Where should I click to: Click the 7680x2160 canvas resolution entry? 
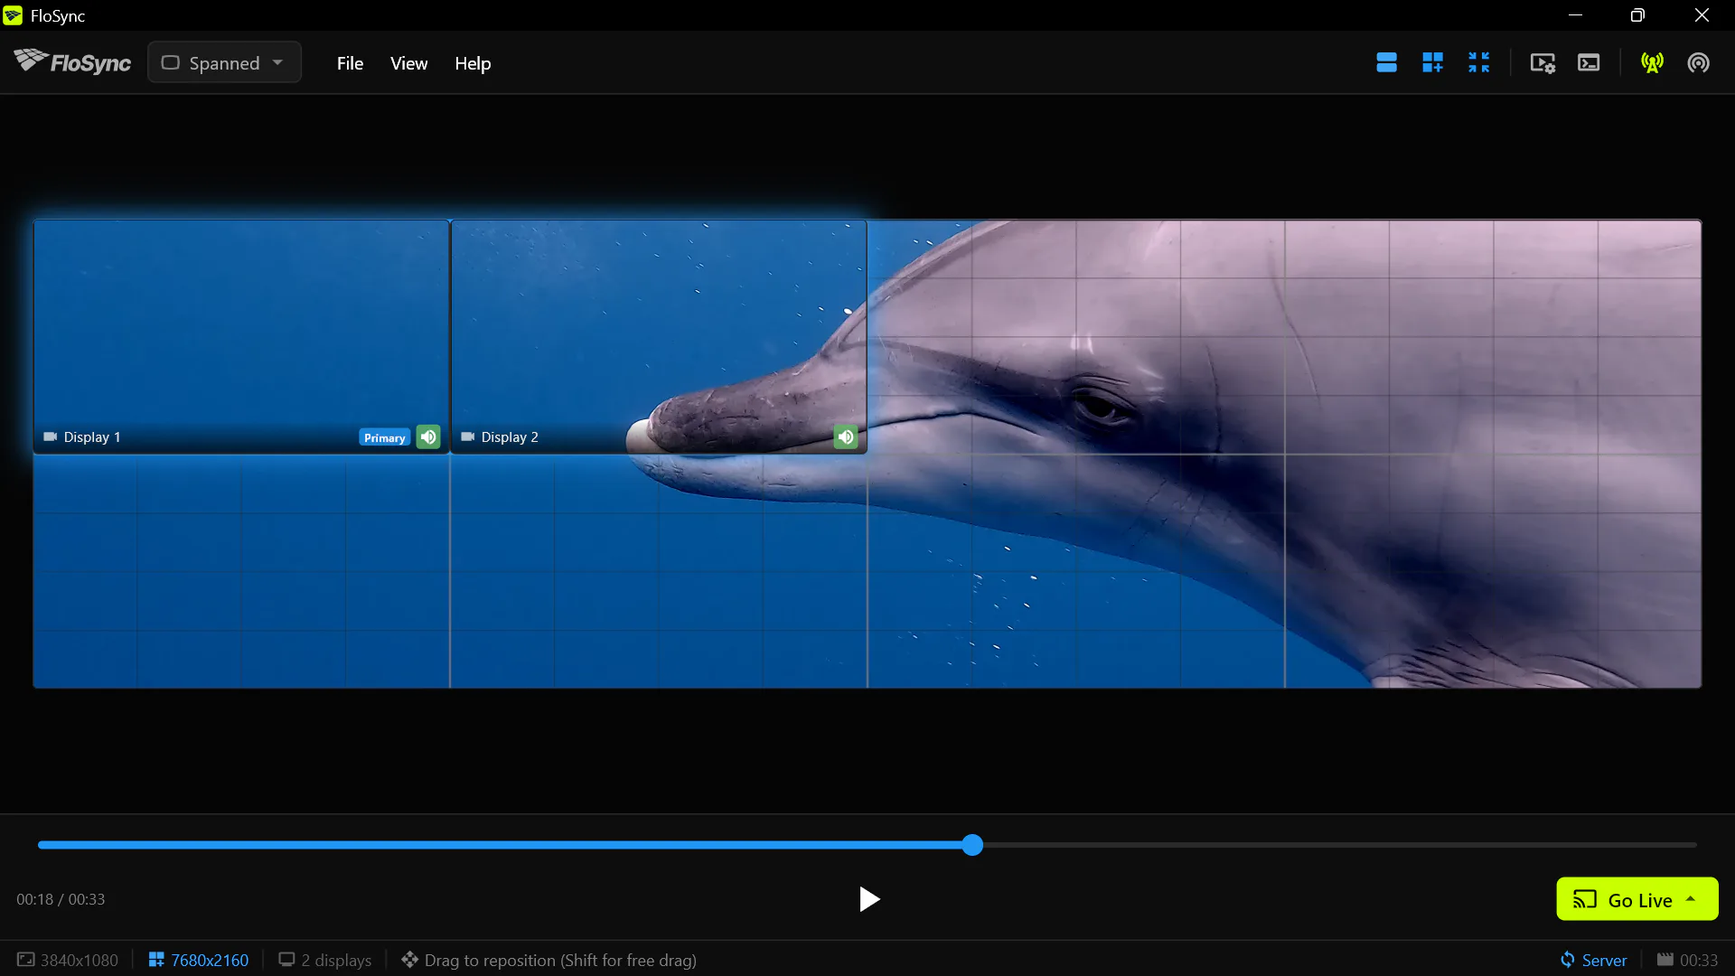pyautogui.click(x=199, y=960)
